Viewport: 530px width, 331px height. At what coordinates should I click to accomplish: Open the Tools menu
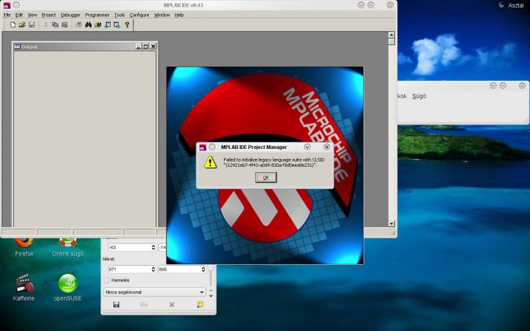[119, 15]
